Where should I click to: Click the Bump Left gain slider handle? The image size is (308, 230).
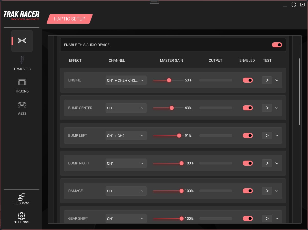(x=179, y=135)
